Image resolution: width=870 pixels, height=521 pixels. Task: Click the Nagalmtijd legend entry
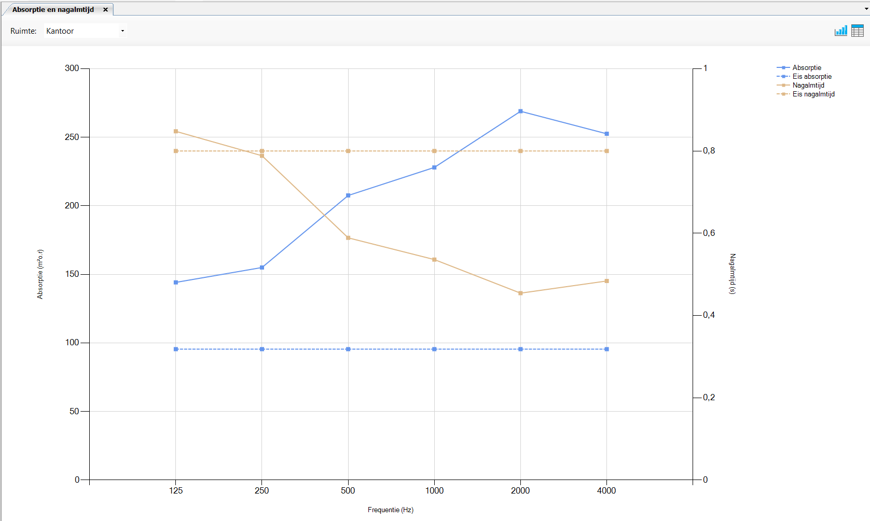(x=808, y=86)
